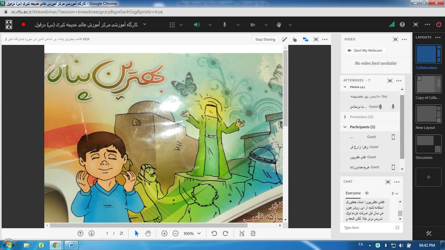Click the draw/markup pencil icon
The image size is (445, 250).
coord(284,39)
